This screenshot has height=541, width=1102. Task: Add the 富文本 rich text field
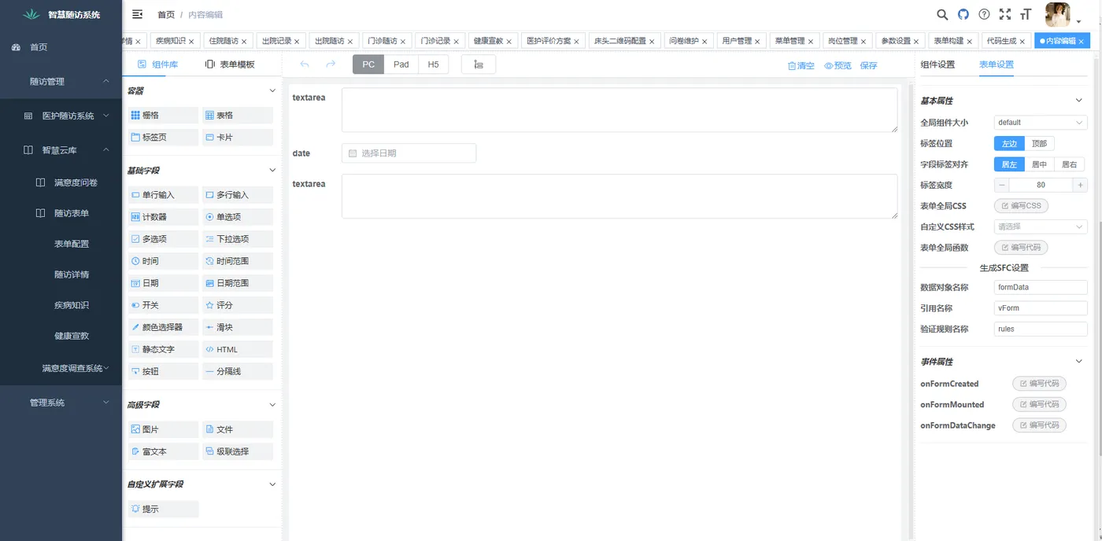(x=164, y=452)
